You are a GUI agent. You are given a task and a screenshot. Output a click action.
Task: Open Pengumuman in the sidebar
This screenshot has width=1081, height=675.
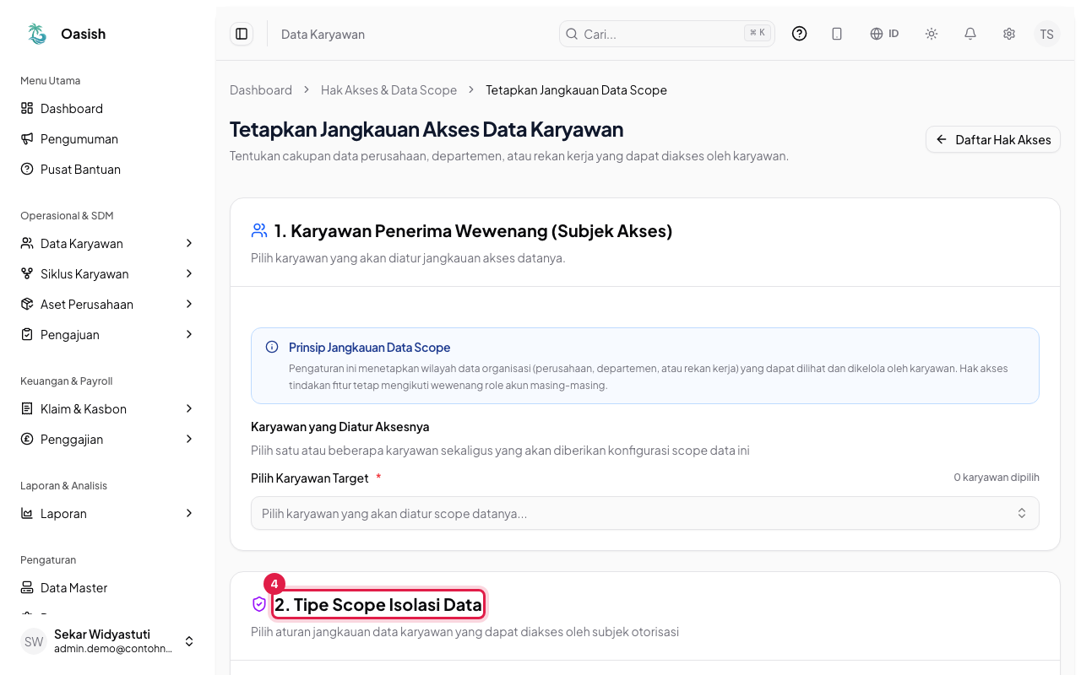[x=108, y=138]
